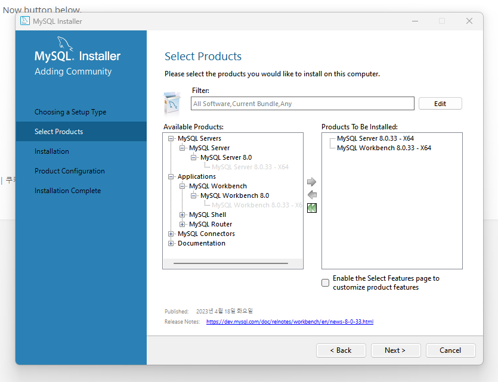
Task: Click the product box icon beside Filter
Action: click(172, 104)
